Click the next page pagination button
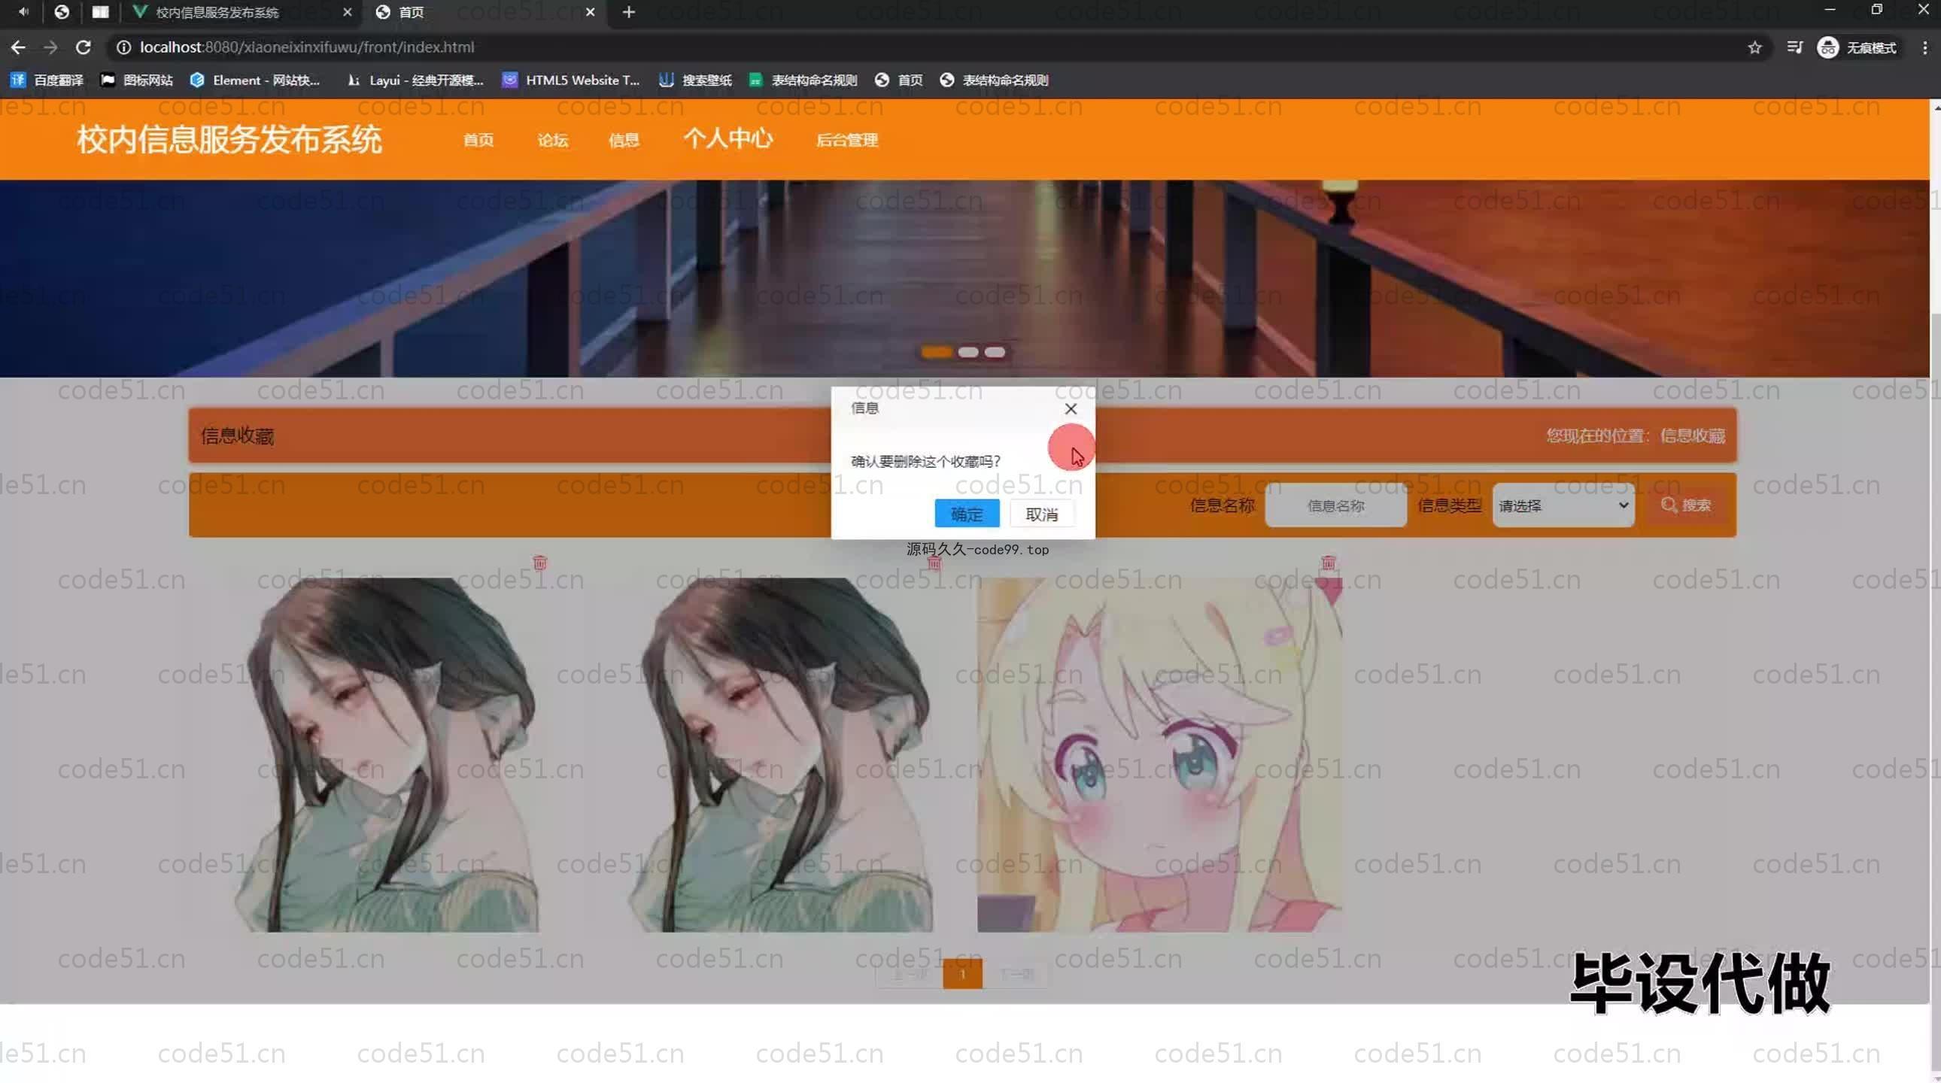This screenshot has width=1941, height=1083. [x=1016, y=973]
